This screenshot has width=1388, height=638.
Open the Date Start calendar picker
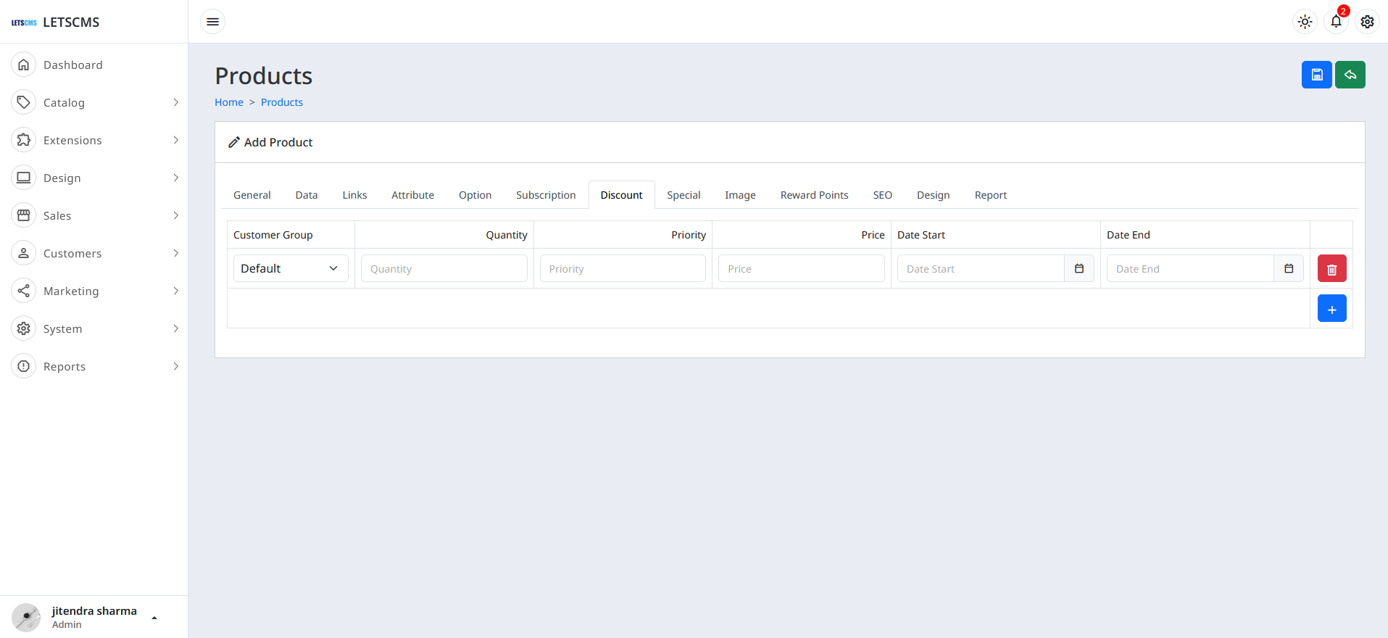[1079, 269]
